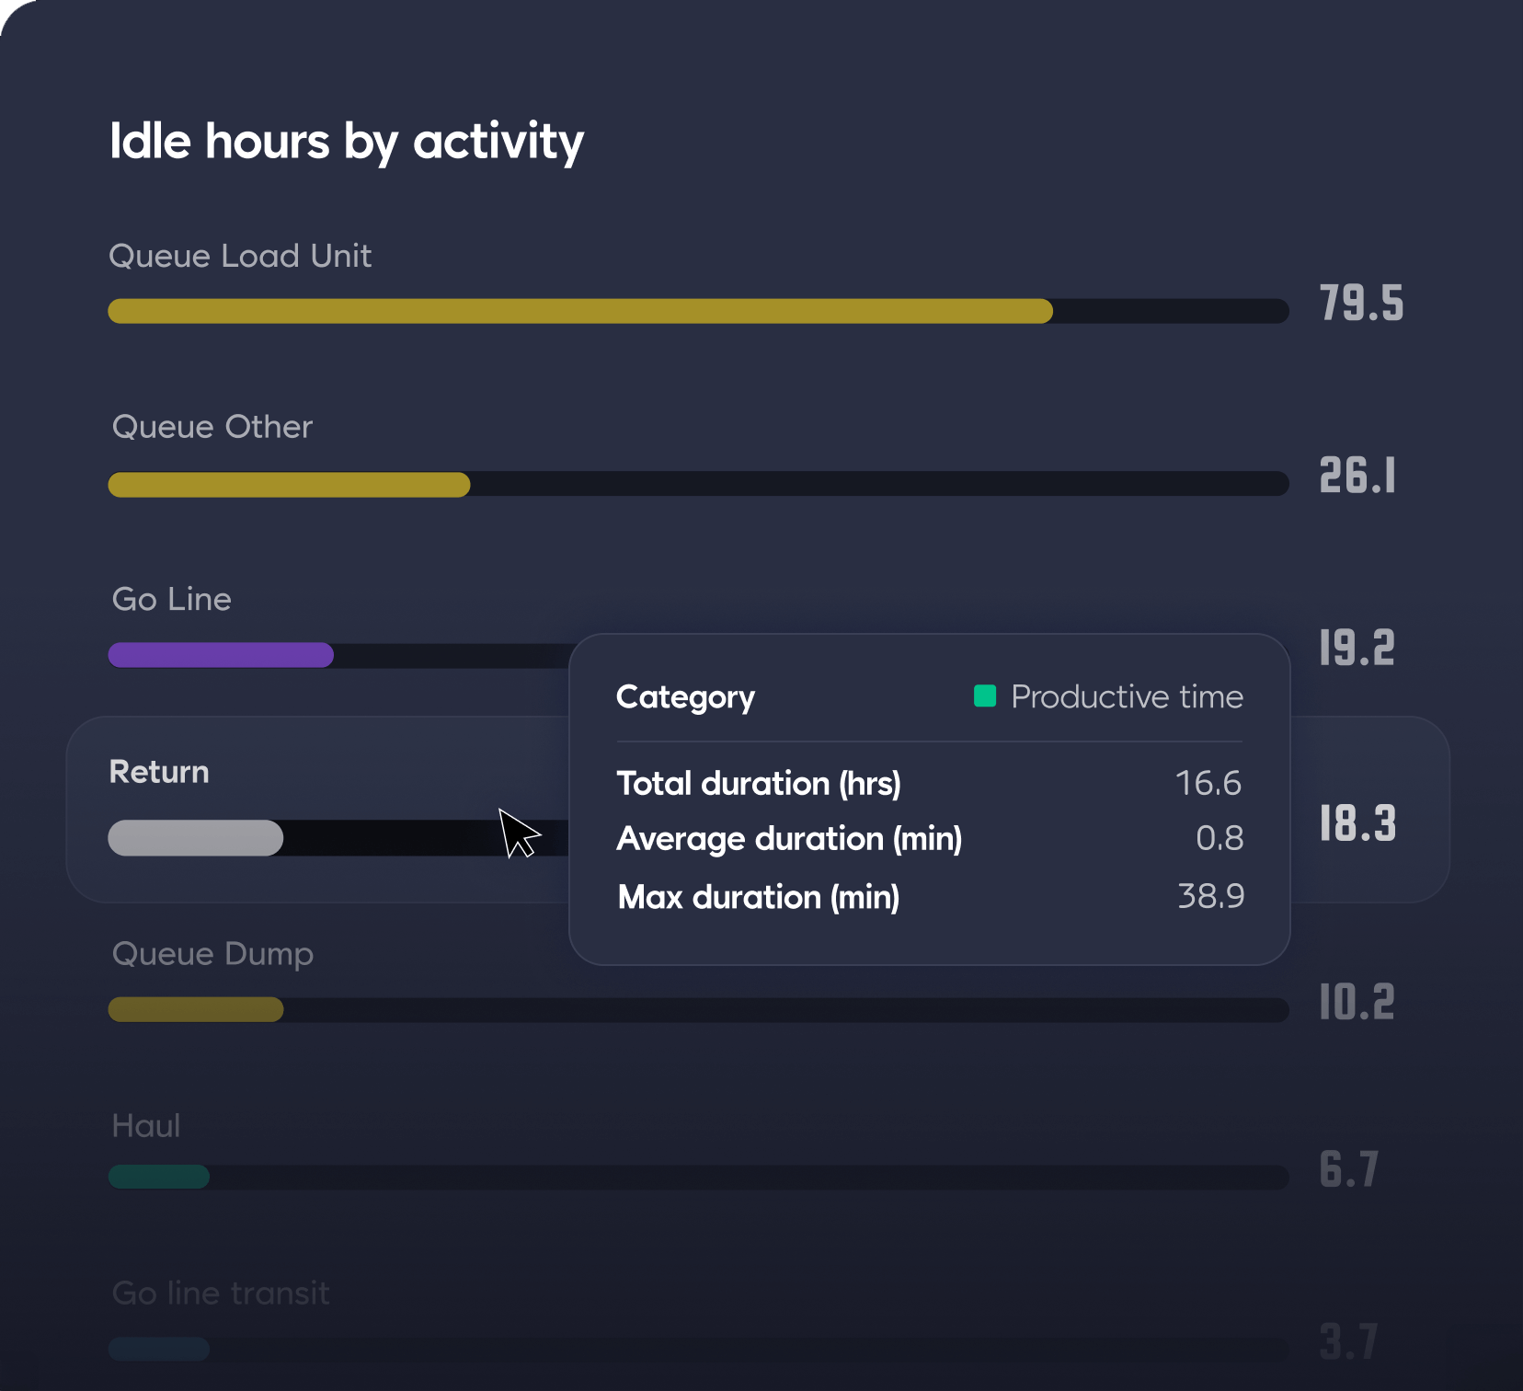Viewport: 1523px width, 1391px height.
Task: Select the Go line transit bar
Action: coord(159,1350)
